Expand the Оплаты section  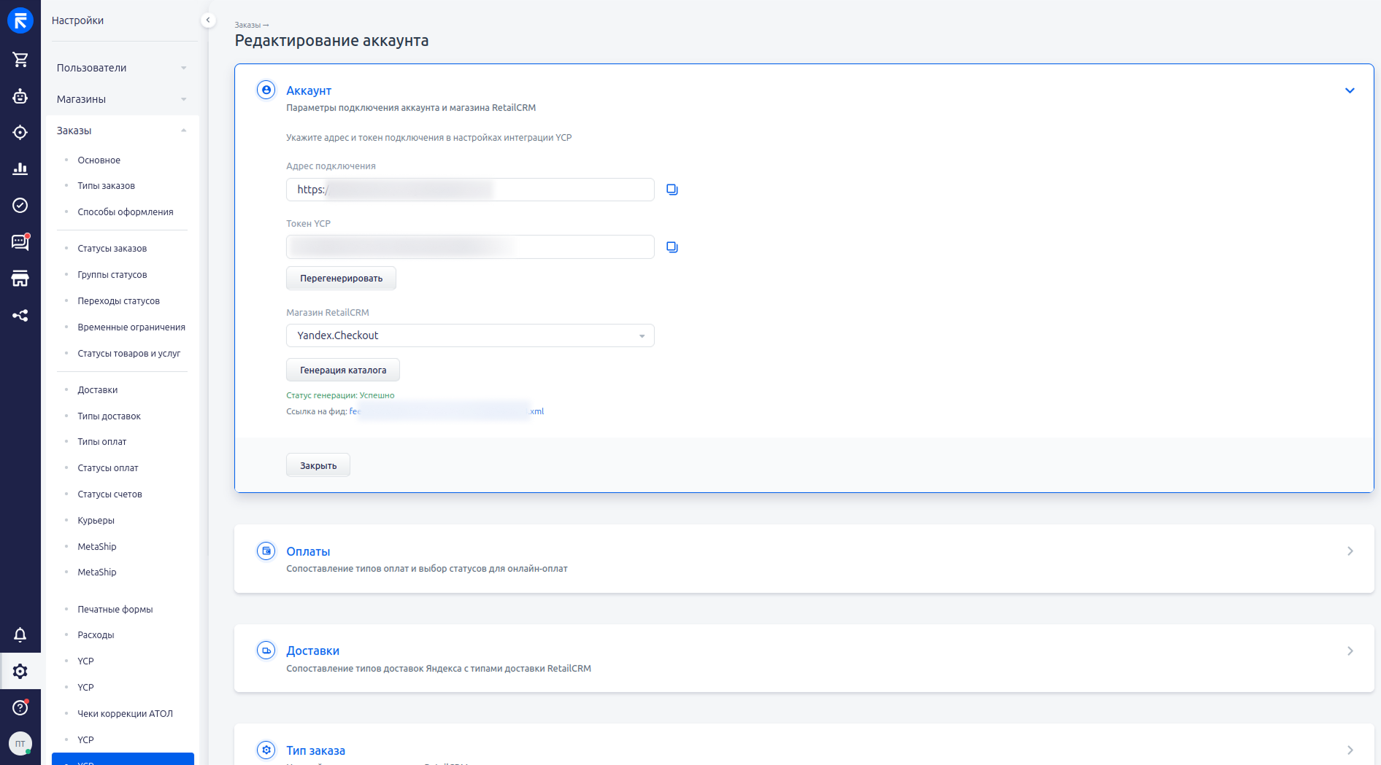(804, 559)
